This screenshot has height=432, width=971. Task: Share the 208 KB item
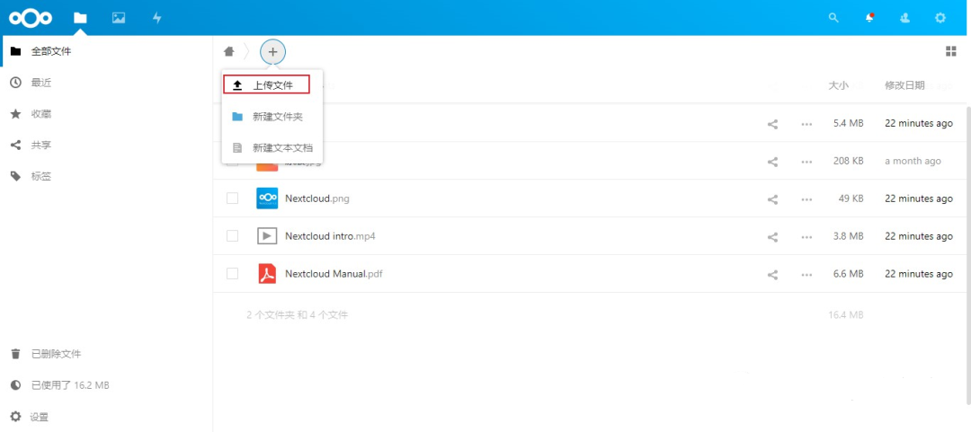tap(772, 162)
